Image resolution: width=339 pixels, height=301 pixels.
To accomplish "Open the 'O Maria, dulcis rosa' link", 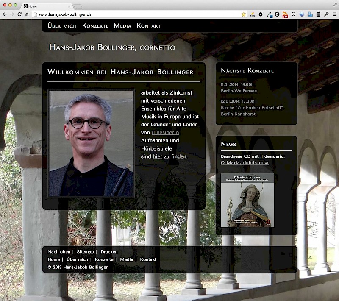I will (245, 163).
